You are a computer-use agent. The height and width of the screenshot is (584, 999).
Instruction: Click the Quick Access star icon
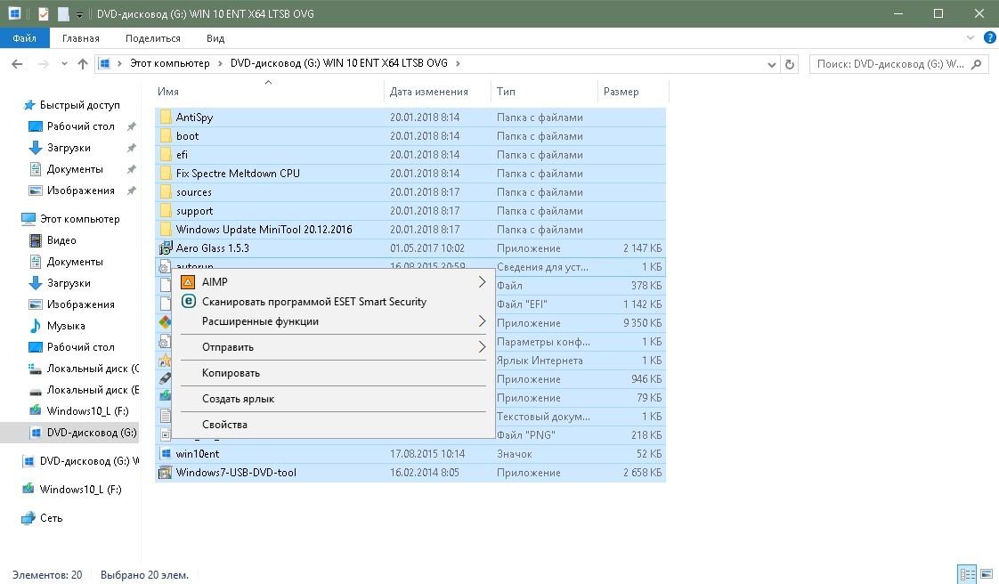[x=28, y=105]
